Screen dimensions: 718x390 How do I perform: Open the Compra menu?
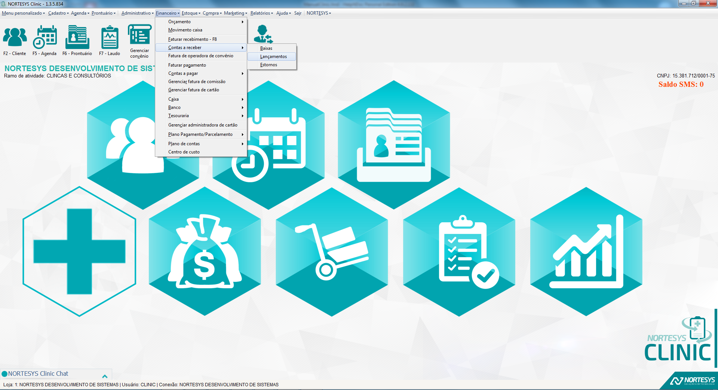pyautogui.click(x=212, y=13)
